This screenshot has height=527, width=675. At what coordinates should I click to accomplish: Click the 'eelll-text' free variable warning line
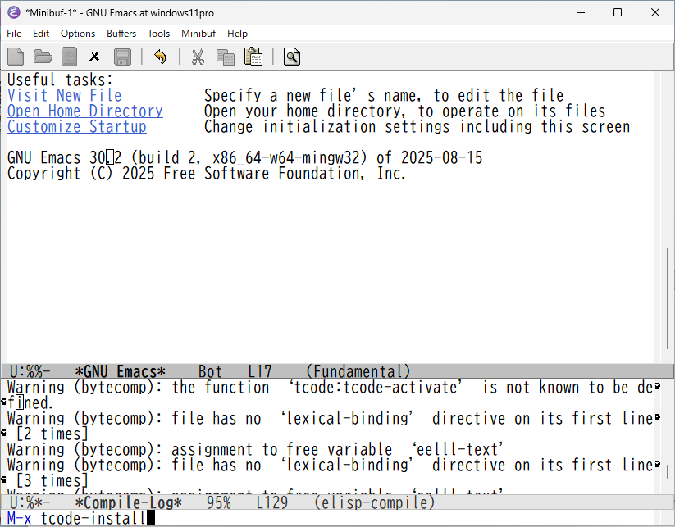coord(255,450)
